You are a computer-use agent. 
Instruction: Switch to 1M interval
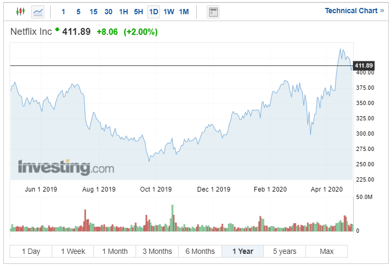184,12
